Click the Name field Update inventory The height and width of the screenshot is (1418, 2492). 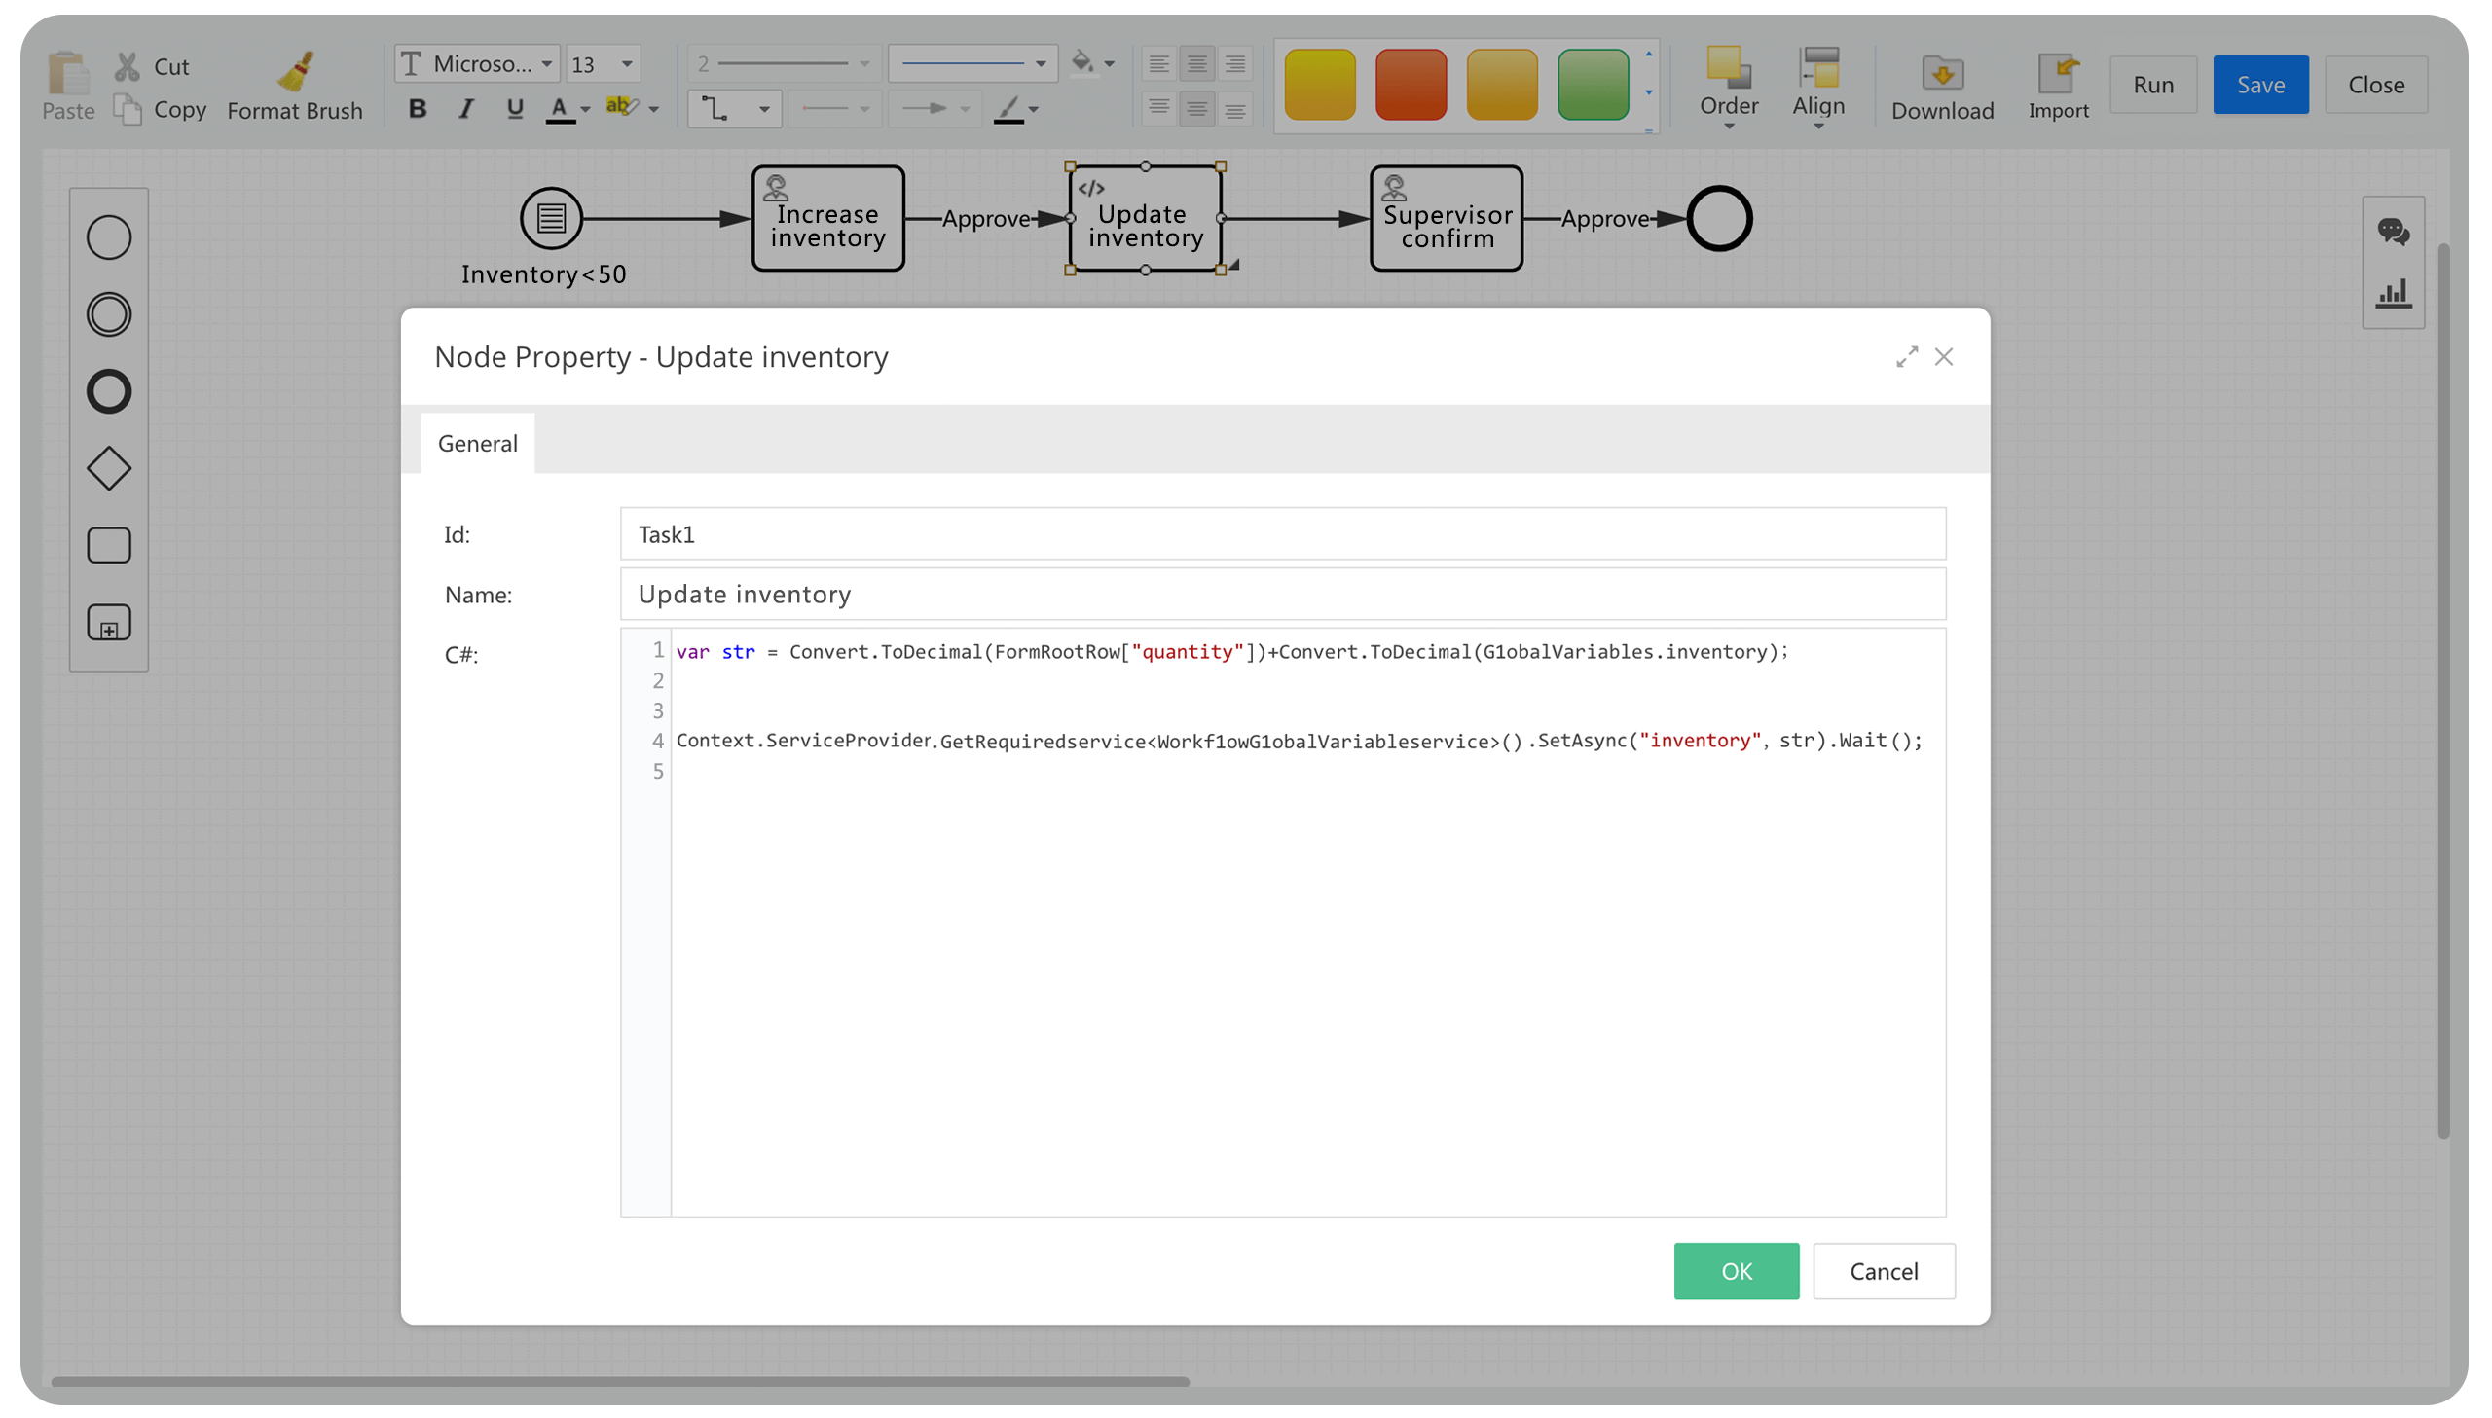coord(1283,594)
